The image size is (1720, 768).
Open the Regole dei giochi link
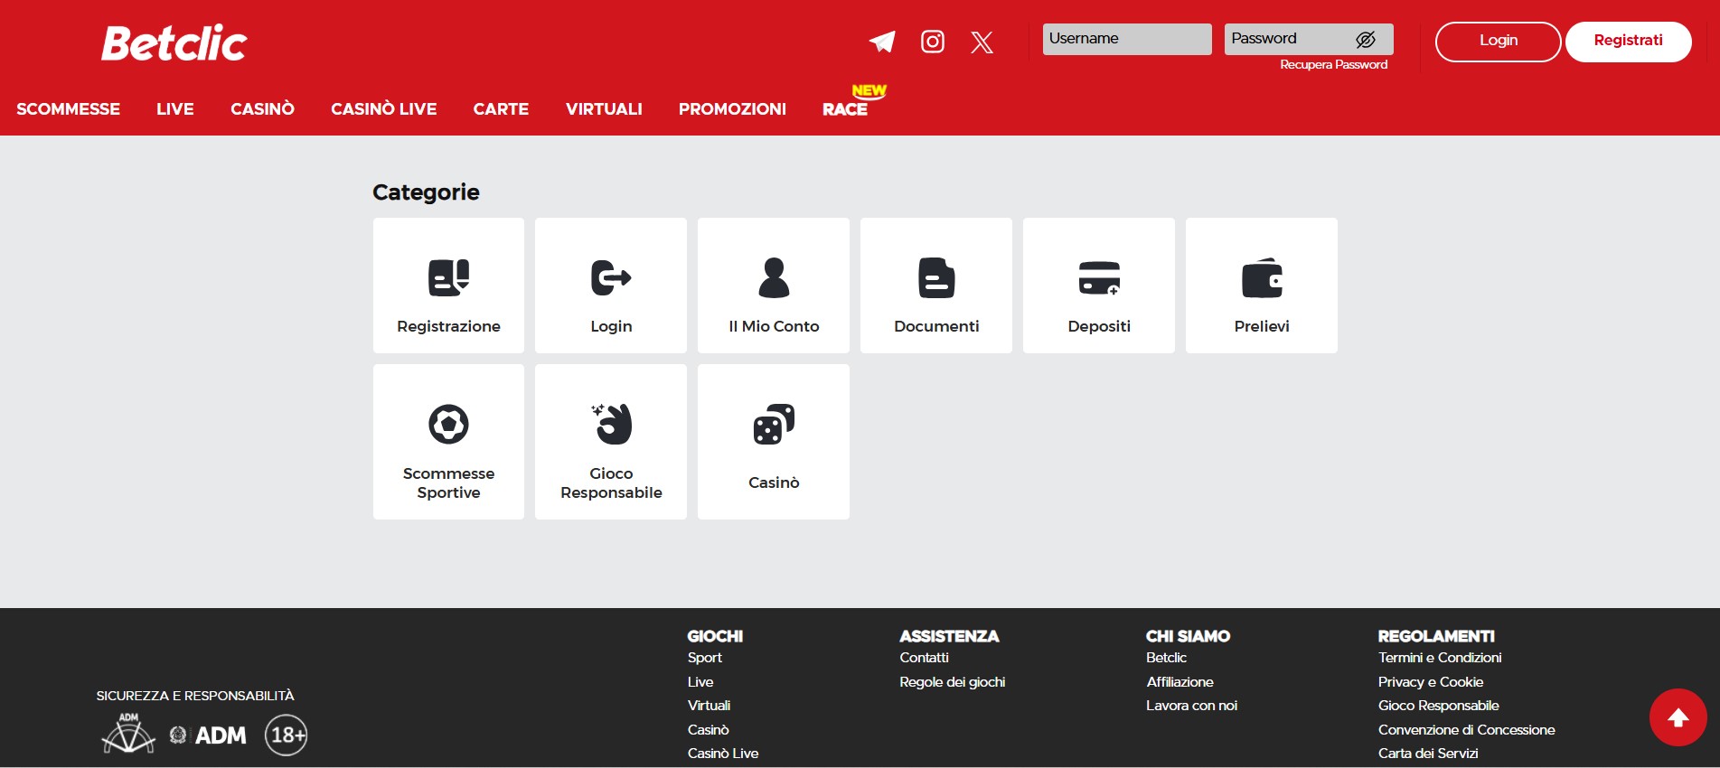952,682
